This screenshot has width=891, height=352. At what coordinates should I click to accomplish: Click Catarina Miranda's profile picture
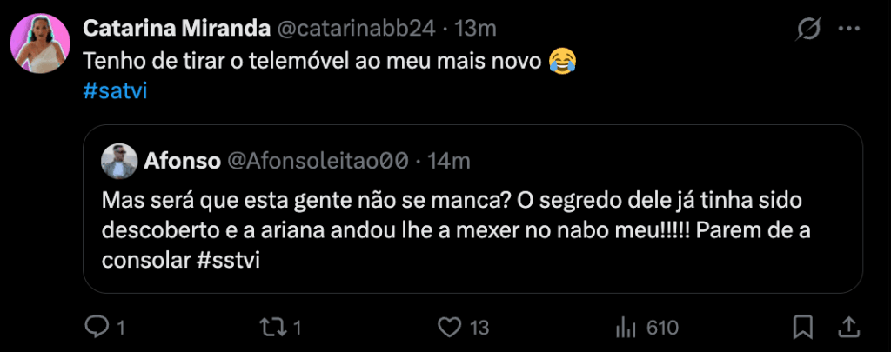[x=40, y=43]
